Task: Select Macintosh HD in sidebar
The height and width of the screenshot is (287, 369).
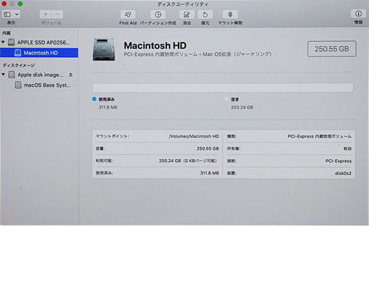Action: coord(39,53)
